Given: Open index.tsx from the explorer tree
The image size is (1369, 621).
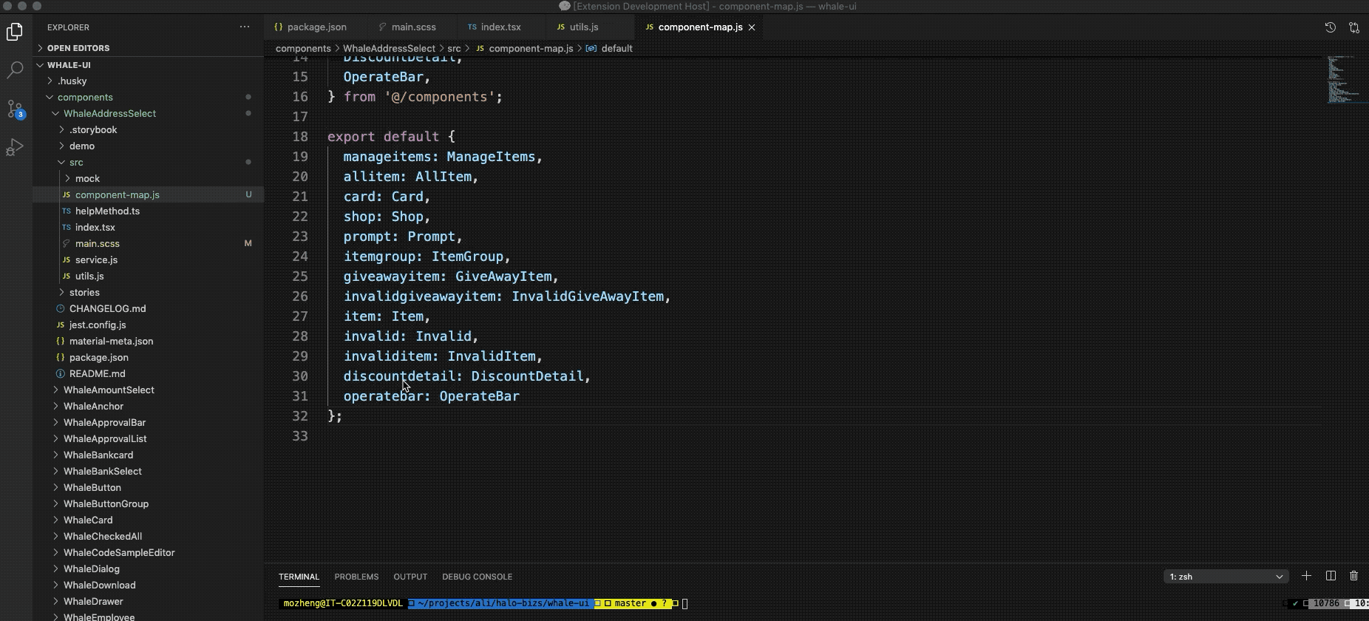Looking at the screenshot, I should pos(148,228).
